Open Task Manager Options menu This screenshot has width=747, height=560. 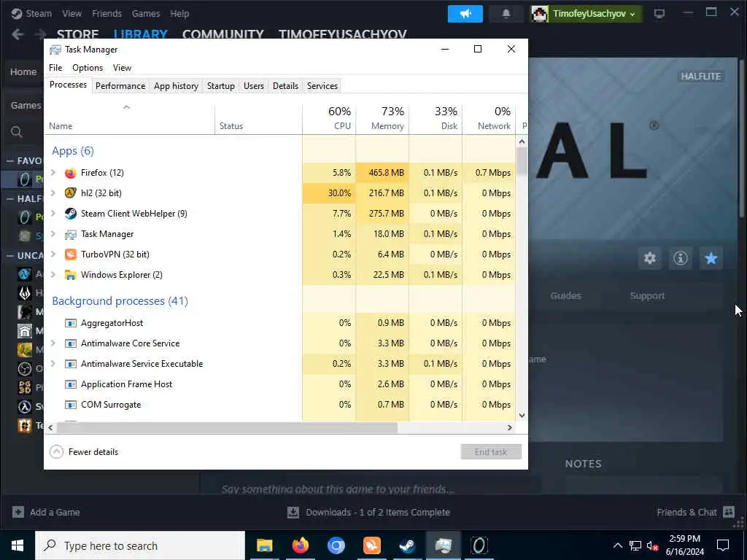click(x=88, y=68)
